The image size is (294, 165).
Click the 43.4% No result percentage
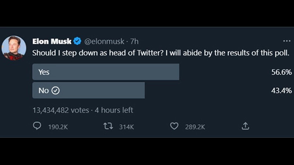282,91
